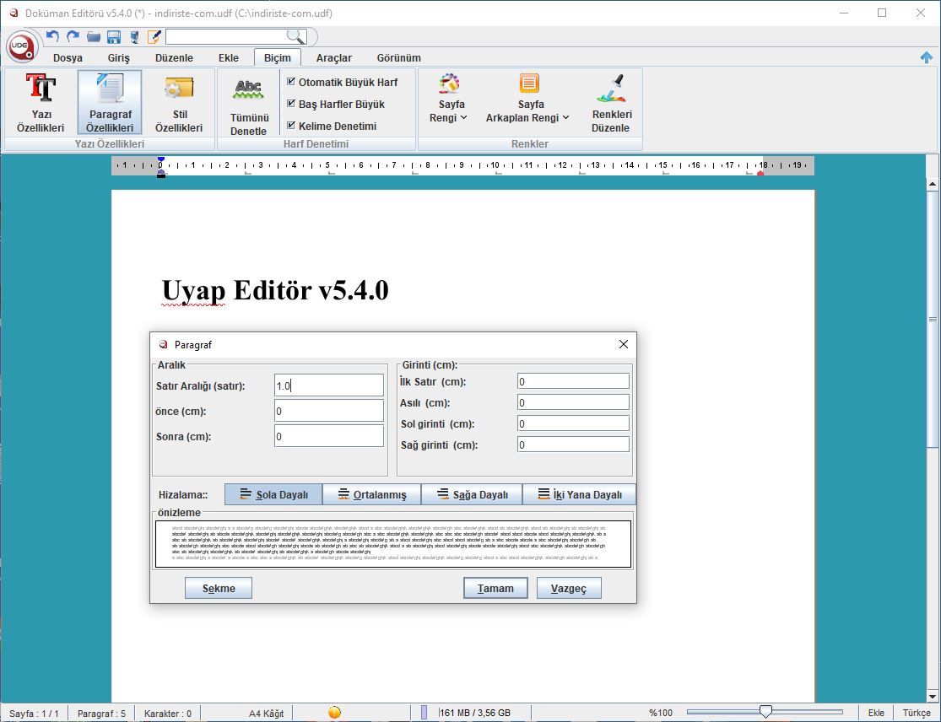This screenshot has width=941, height=722.
Task: Click the Paragraf Özellikleri ribbon button
Action: point(110,102)
